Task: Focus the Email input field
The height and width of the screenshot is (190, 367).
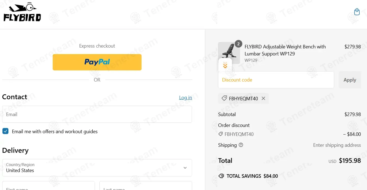Action: tap(97, 114)
